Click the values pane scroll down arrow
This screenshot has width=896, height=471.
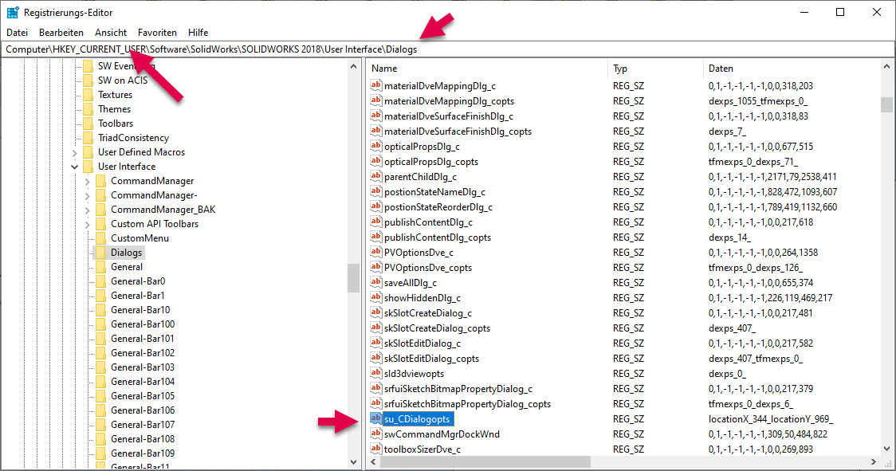(x=887, y=449)
